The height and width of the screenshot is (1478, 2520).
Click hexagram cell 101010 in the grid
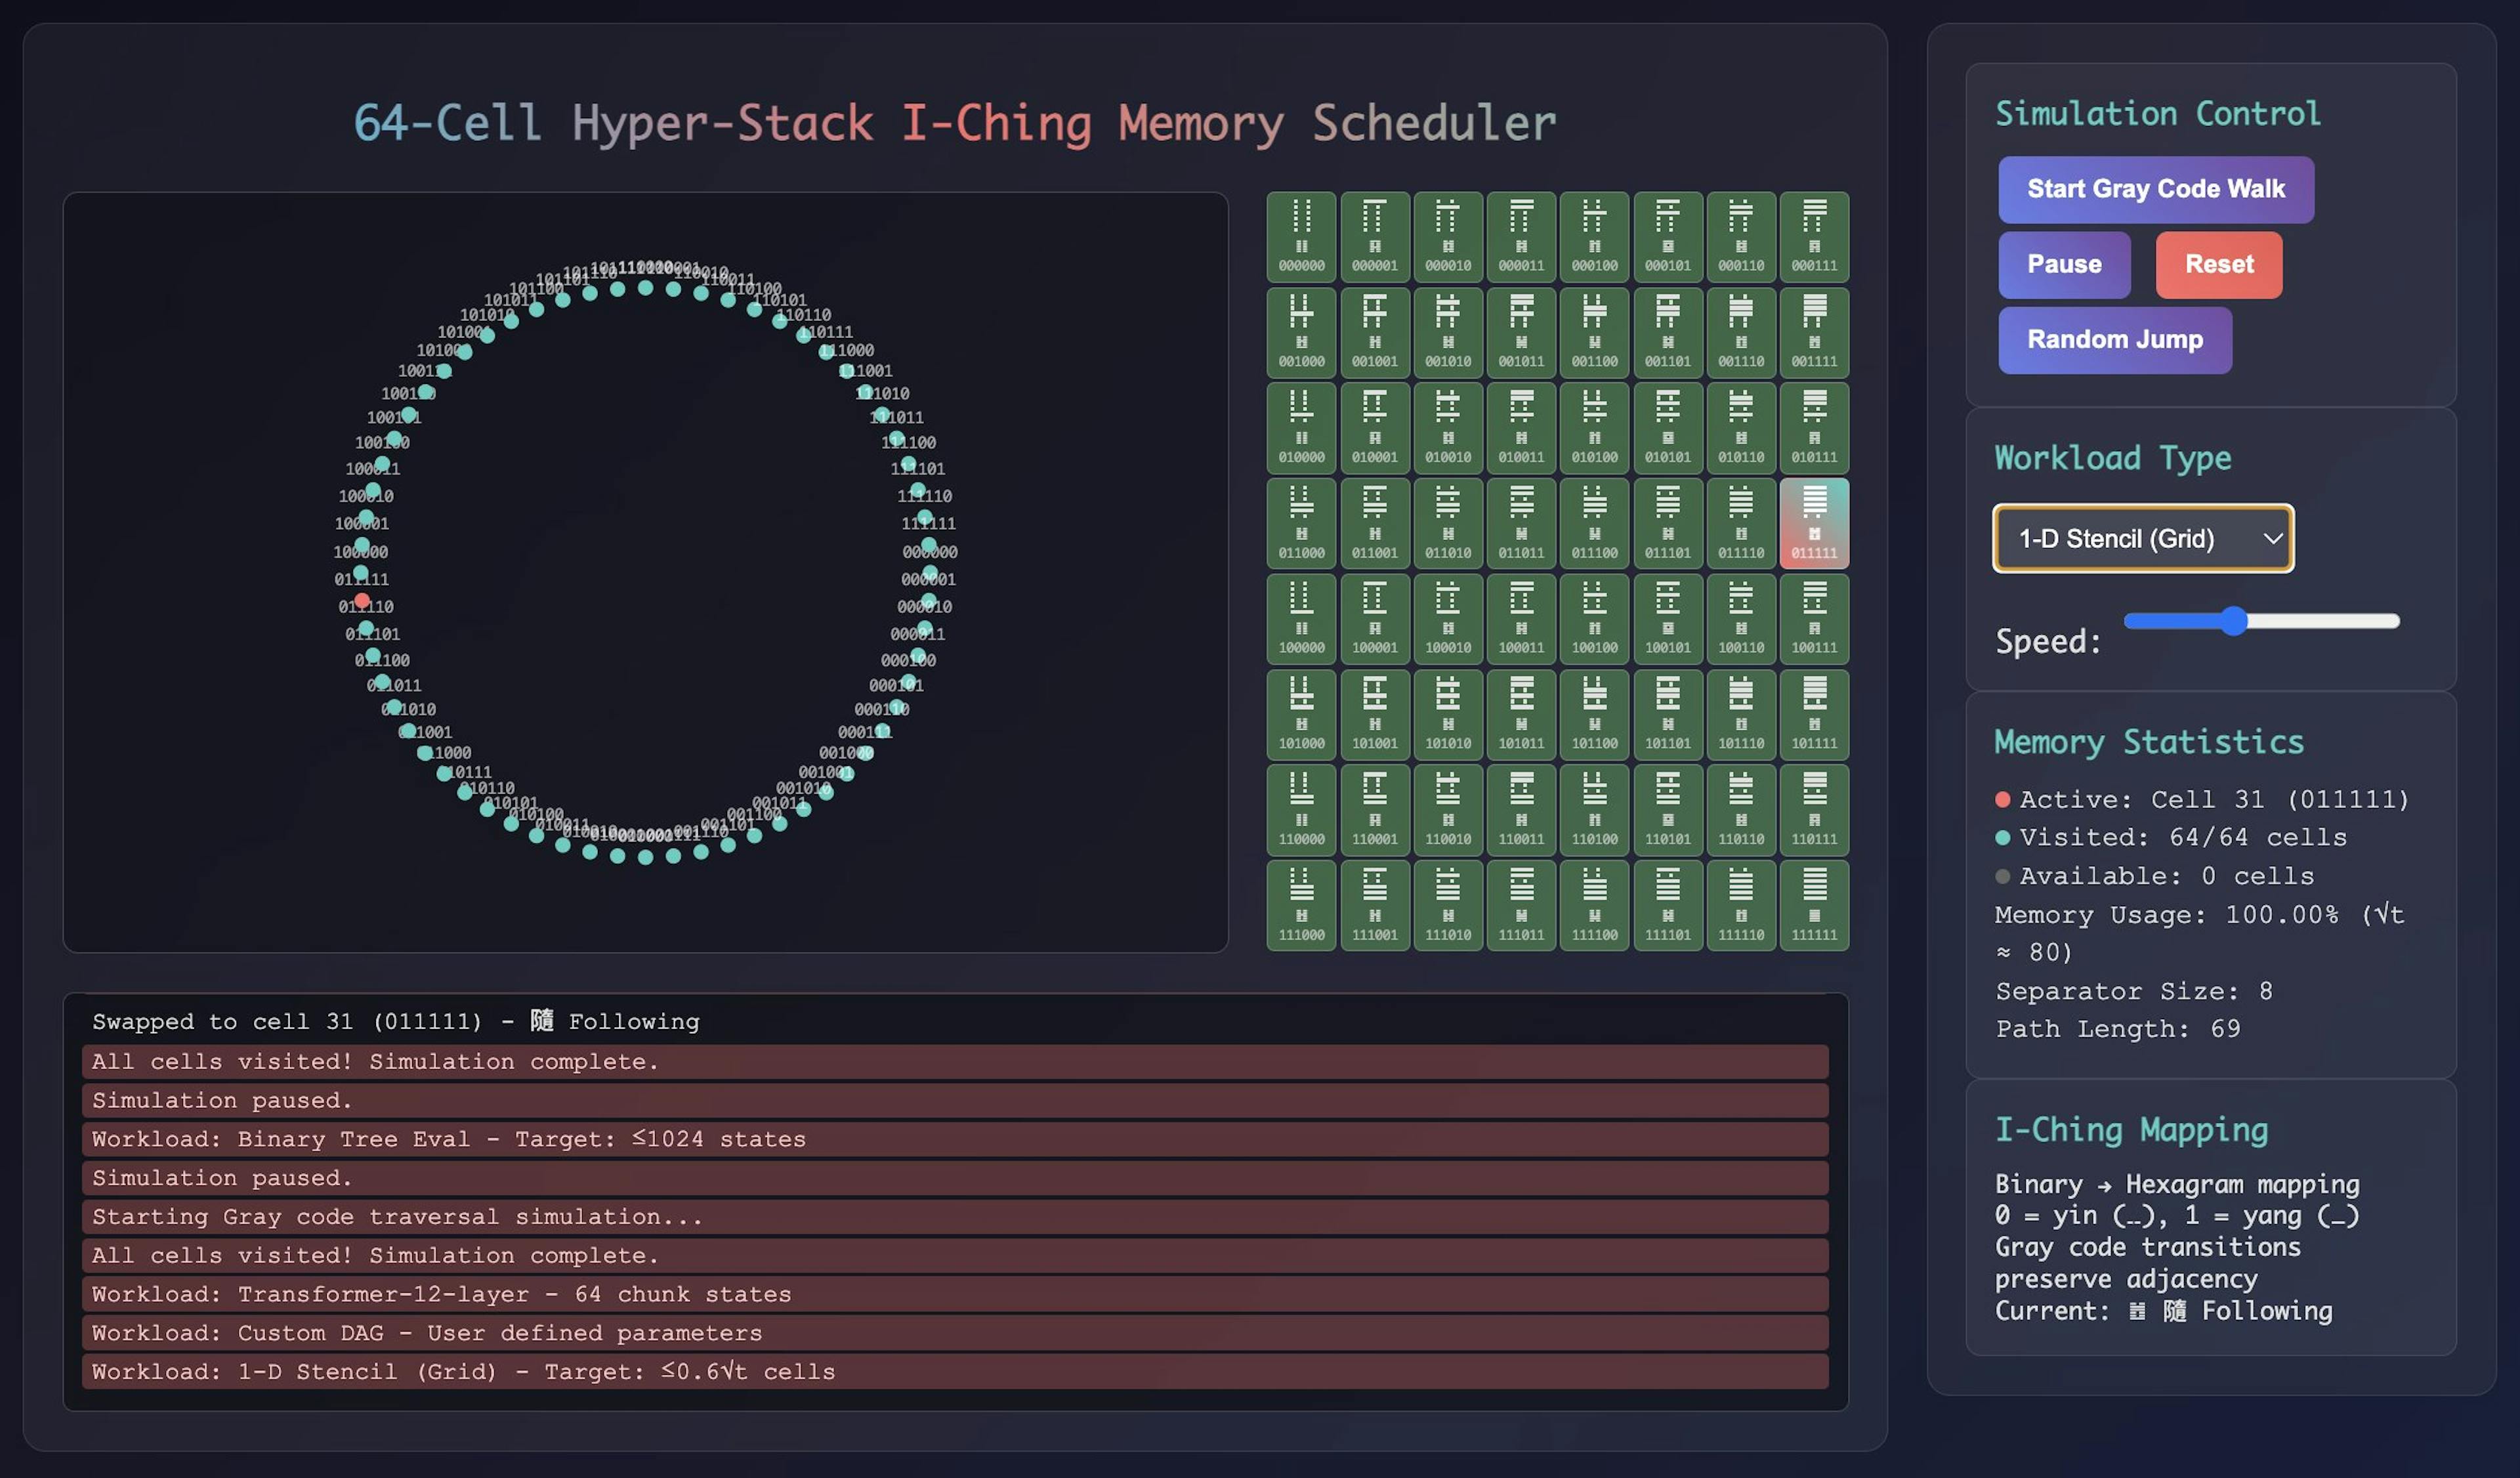(x=1447, y=714)
